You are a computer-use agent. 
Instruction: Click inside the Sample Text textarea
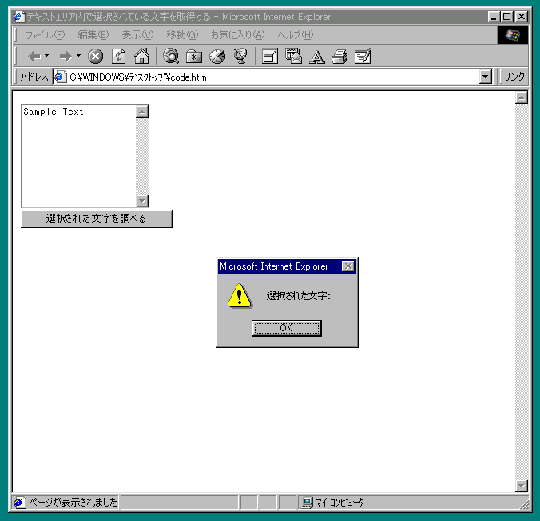pyautogui.click(x=79, y=156)
